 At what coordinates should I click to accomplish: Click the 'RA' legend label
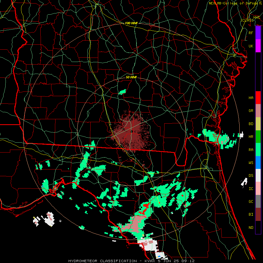click(251, 150)
